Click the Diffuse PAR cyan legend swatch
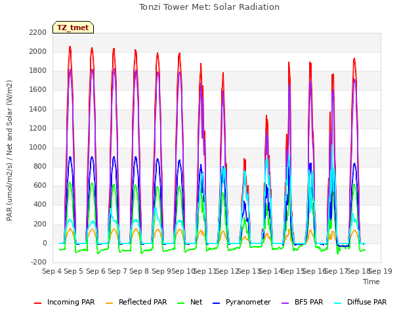The height and width of the screenshot is (315, 420). point(338,303)
